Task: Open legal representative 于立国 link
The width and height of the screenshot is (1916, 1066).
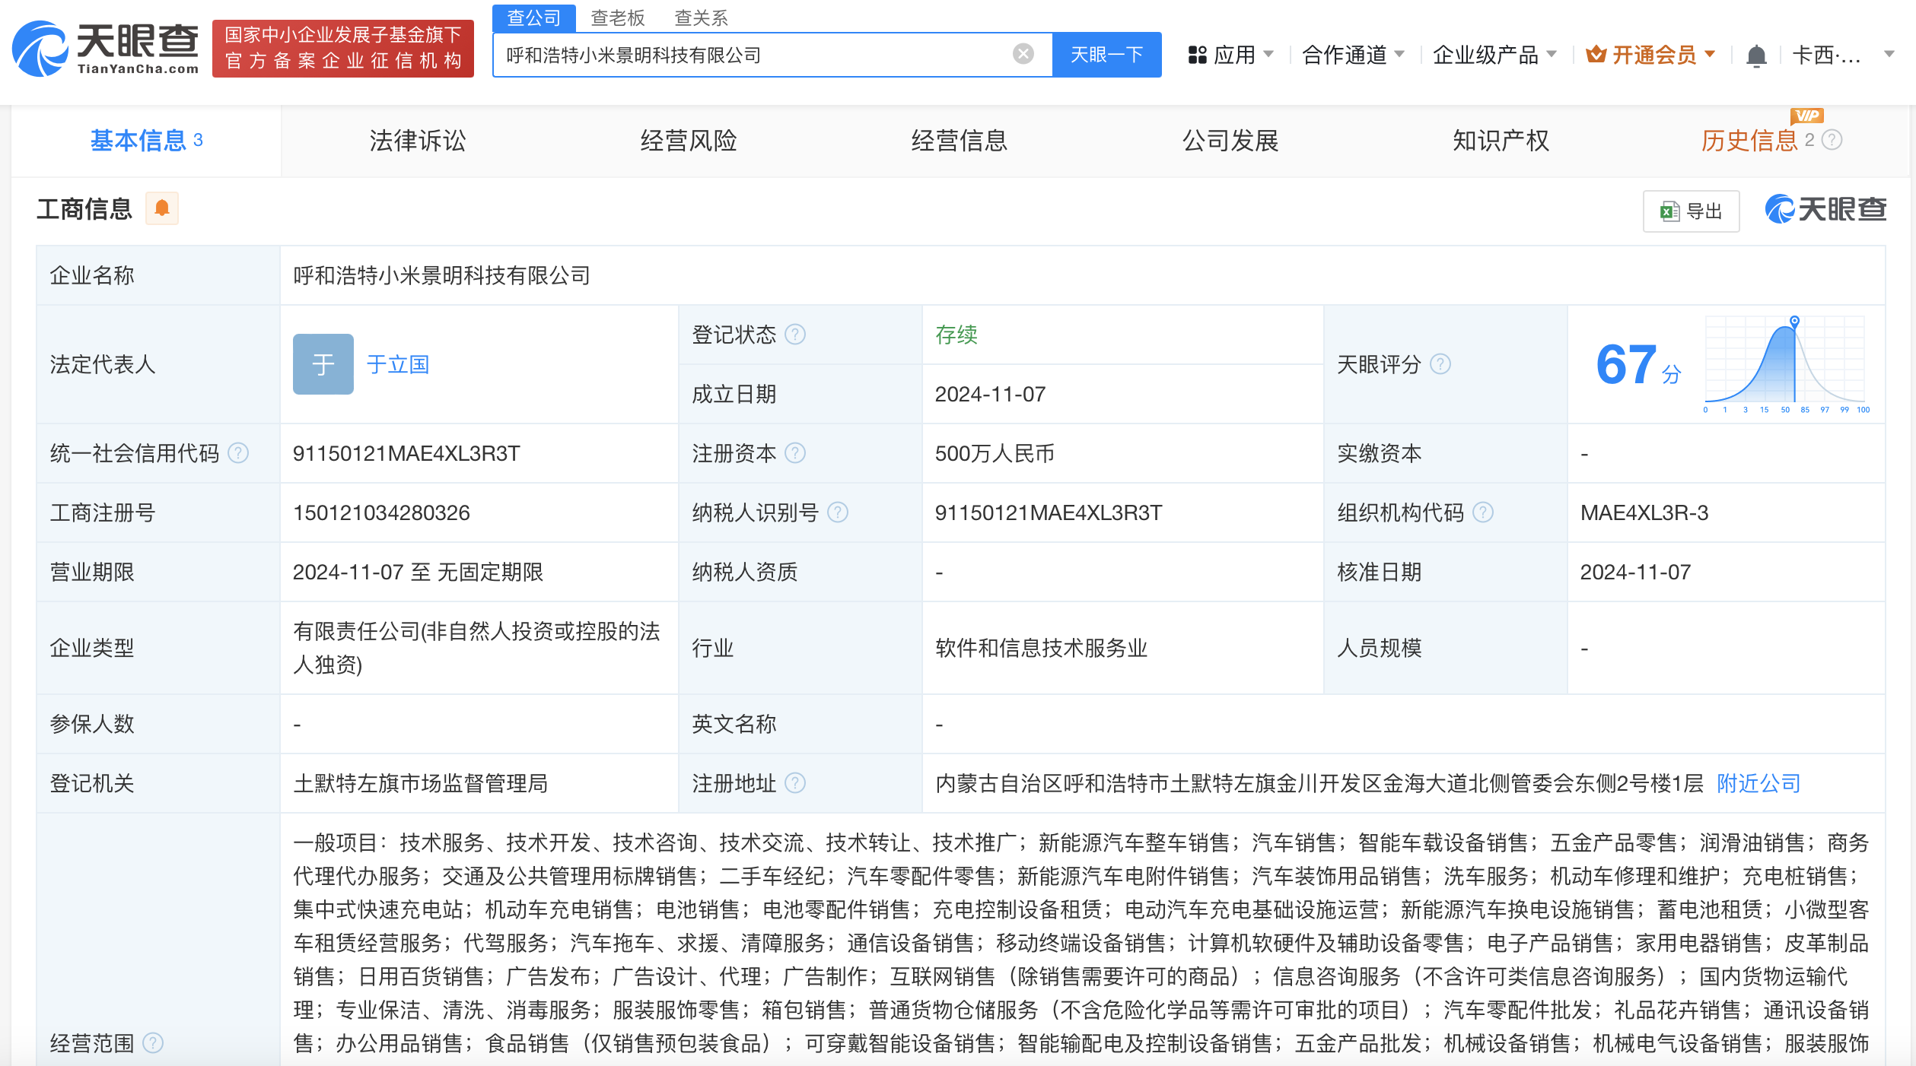Action: tap(397, 364)
